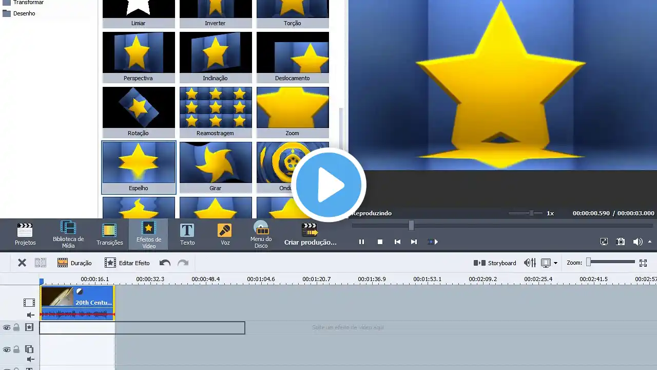657x370 pixels.
Task: Click the big blue play overlay button
Action: 328,185
